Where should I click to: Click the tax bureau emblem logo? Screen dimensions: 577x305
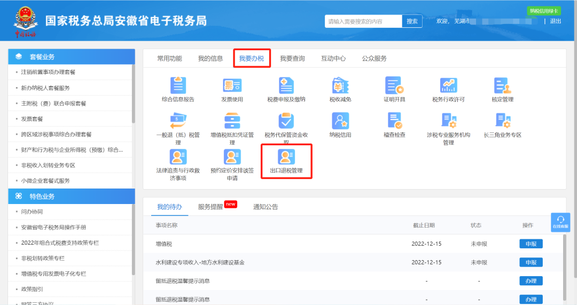[x=26, y=21]
